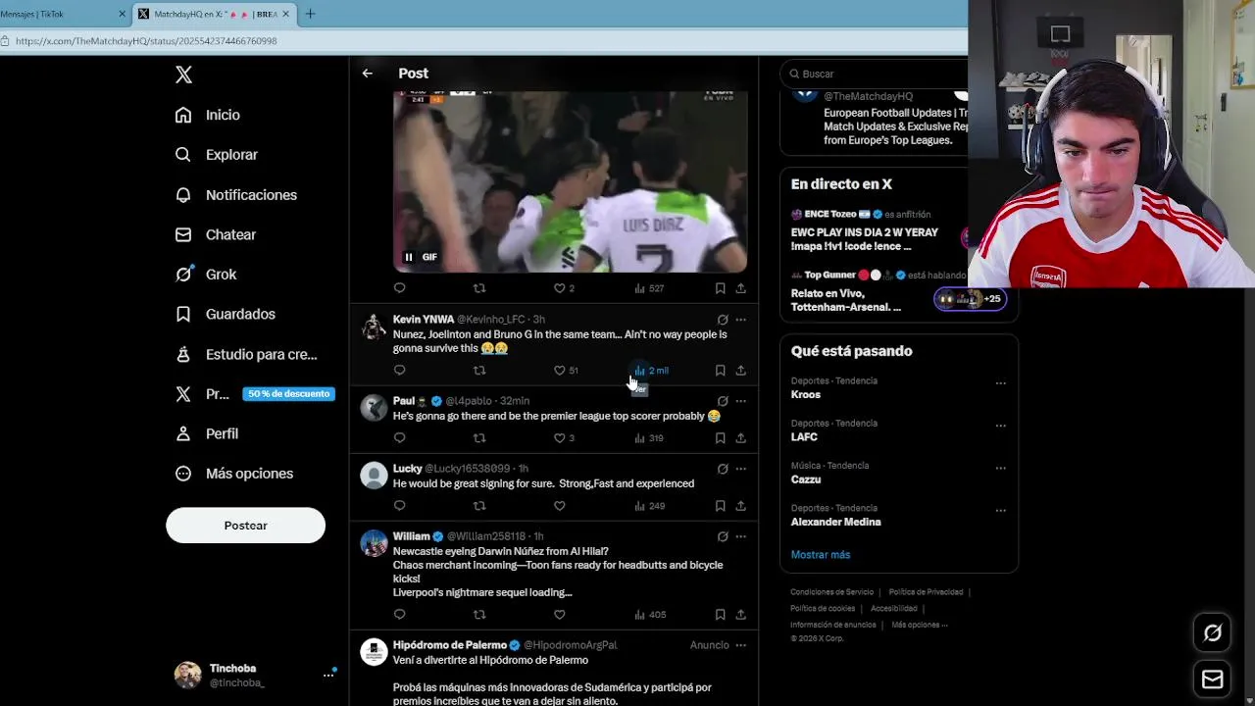View analytics of Kevin YNWA's reply 2 mil
Viewport: 1255px width, 706px height.
pyautogui.click(x=651, y=371)
